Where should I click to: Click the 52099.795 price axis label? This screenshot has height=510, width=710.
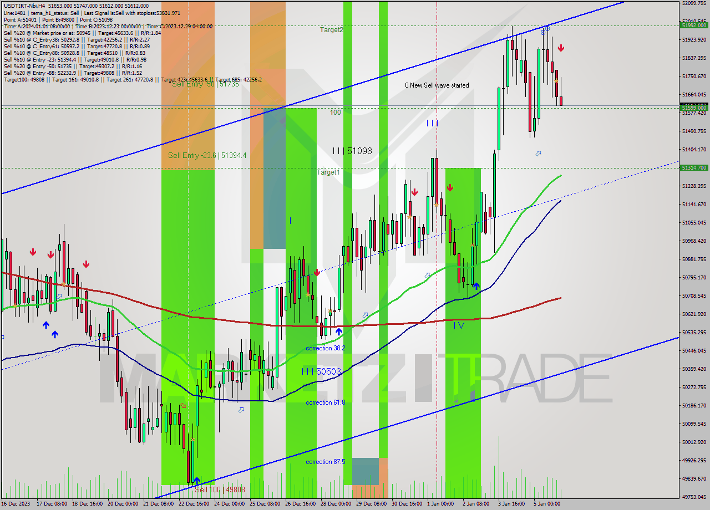pos(694,3)
